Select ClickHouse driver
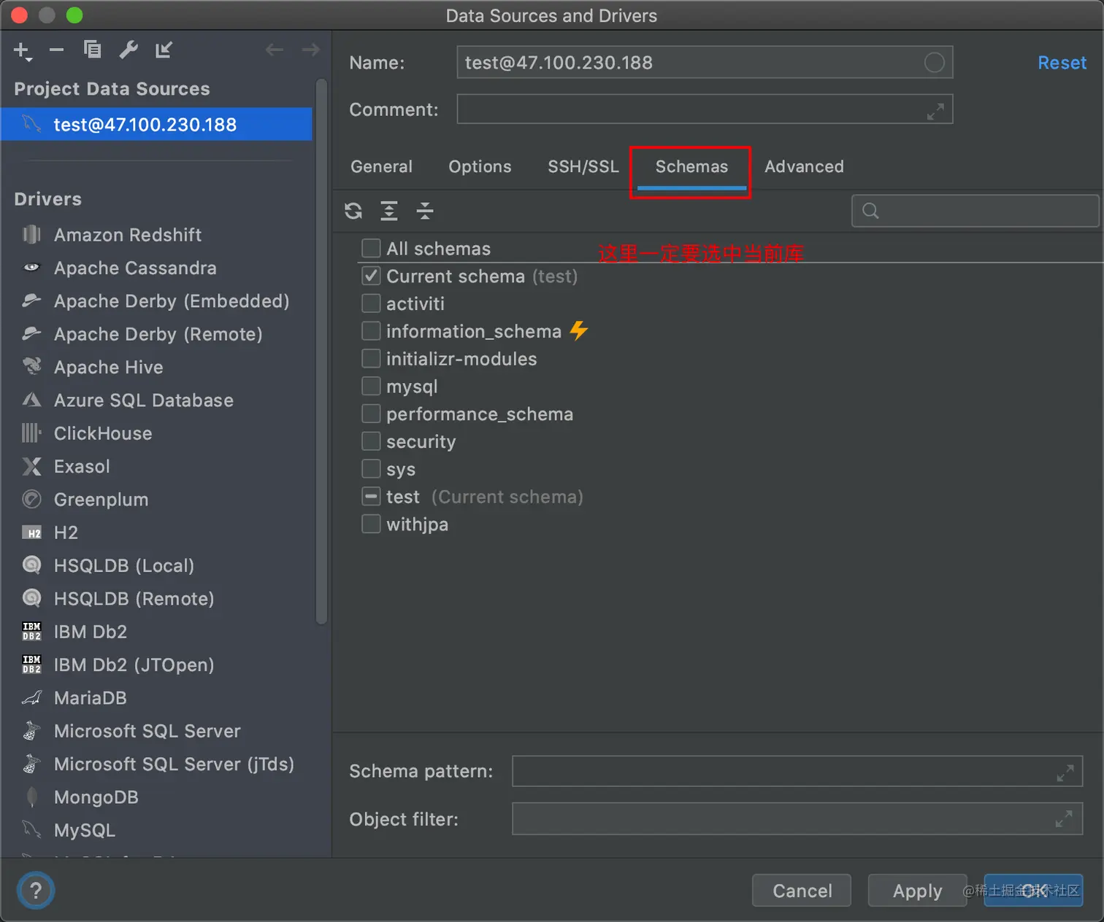 pyautogui.click(x=103, y=433)
